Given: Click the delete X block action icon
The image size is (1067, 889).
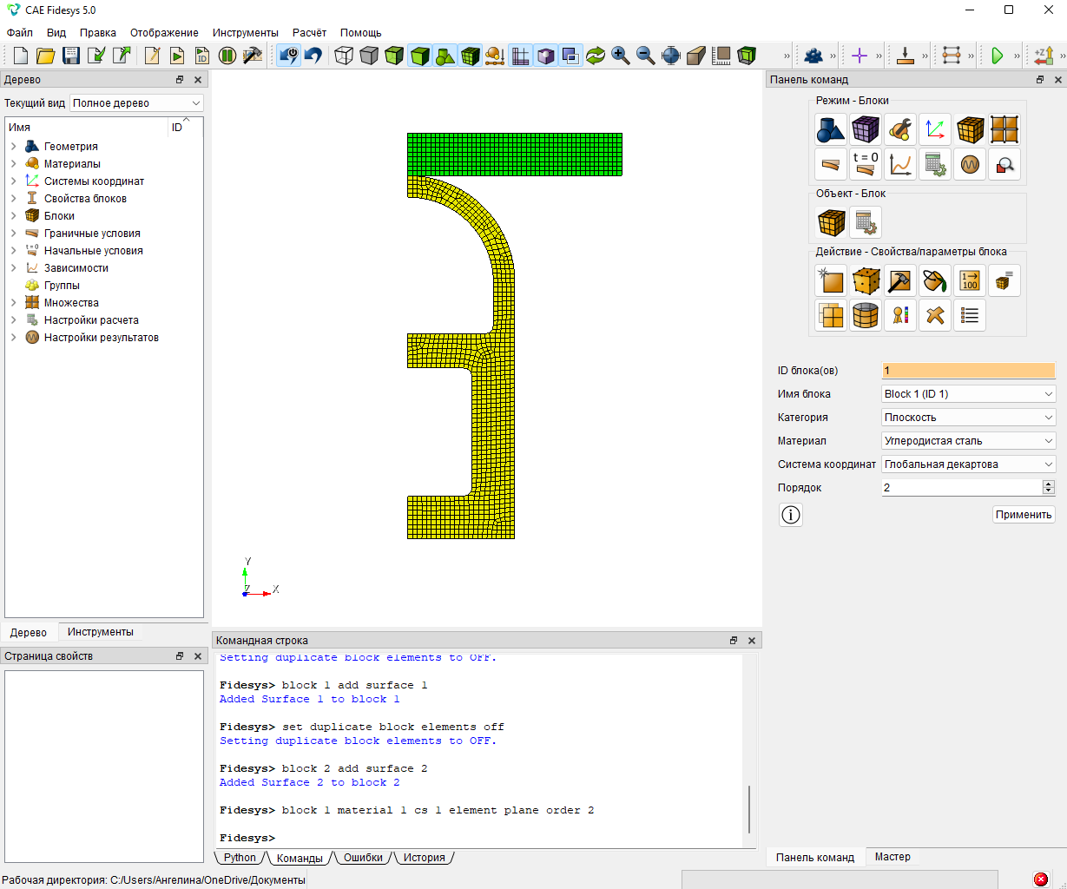Looking at the screenshot, I should (935, 315).
